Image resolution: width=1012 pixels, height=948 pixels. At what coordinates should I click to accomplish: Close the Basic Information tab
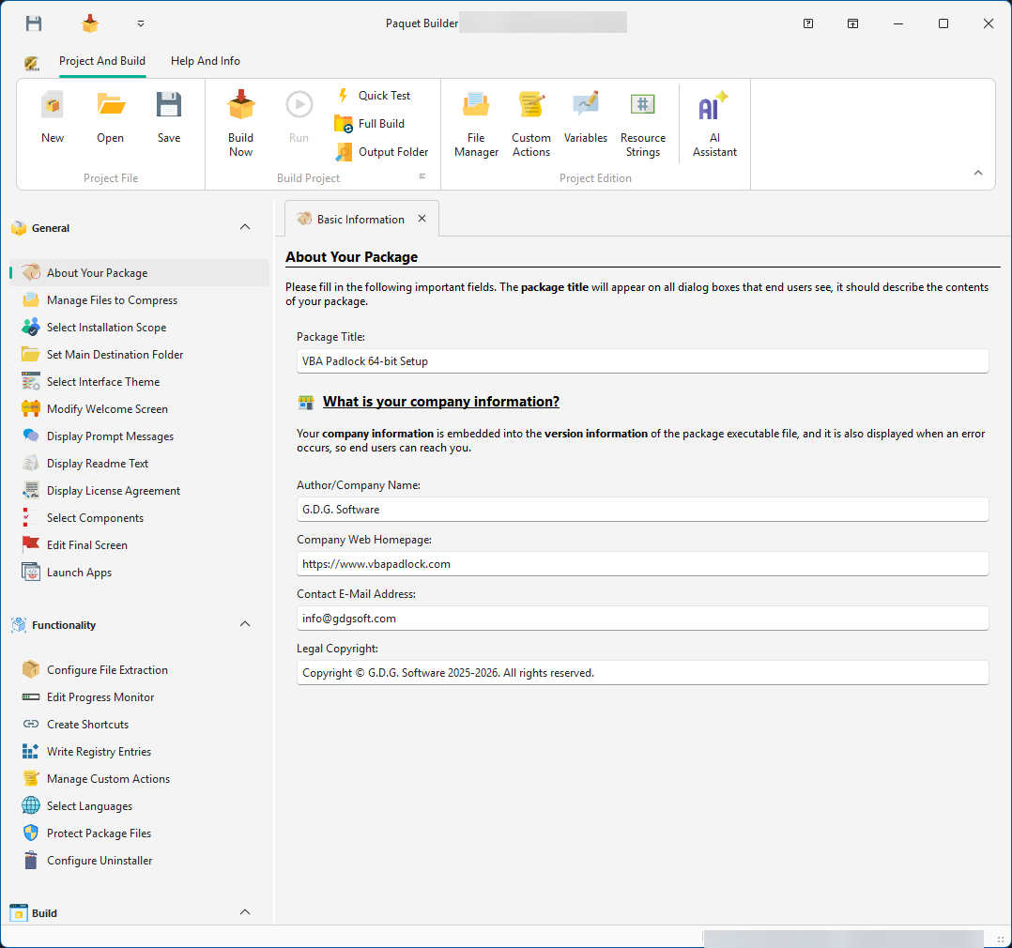click(x=422, y=218)
